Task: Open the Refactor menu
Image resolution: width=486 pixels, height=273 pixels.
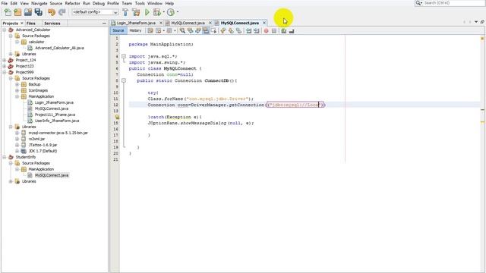Action: pyautogui.click(x=73, y=3)
